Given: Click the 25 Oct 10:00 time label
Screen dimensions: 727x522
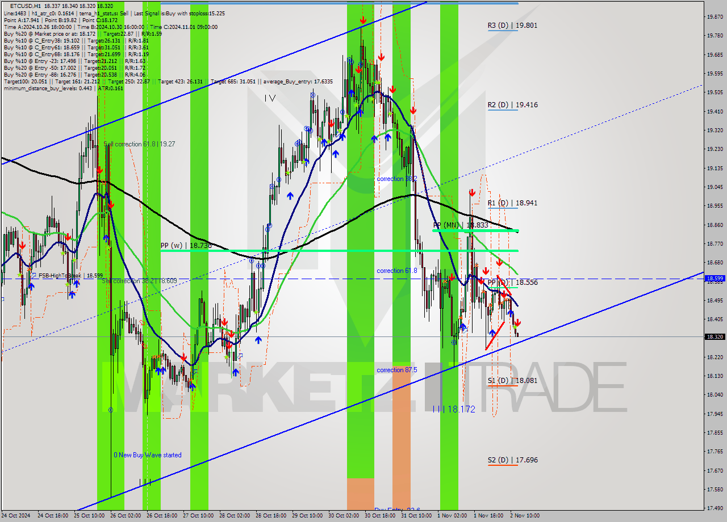Looking at the screenshot, I should click(x=89, y=516).
